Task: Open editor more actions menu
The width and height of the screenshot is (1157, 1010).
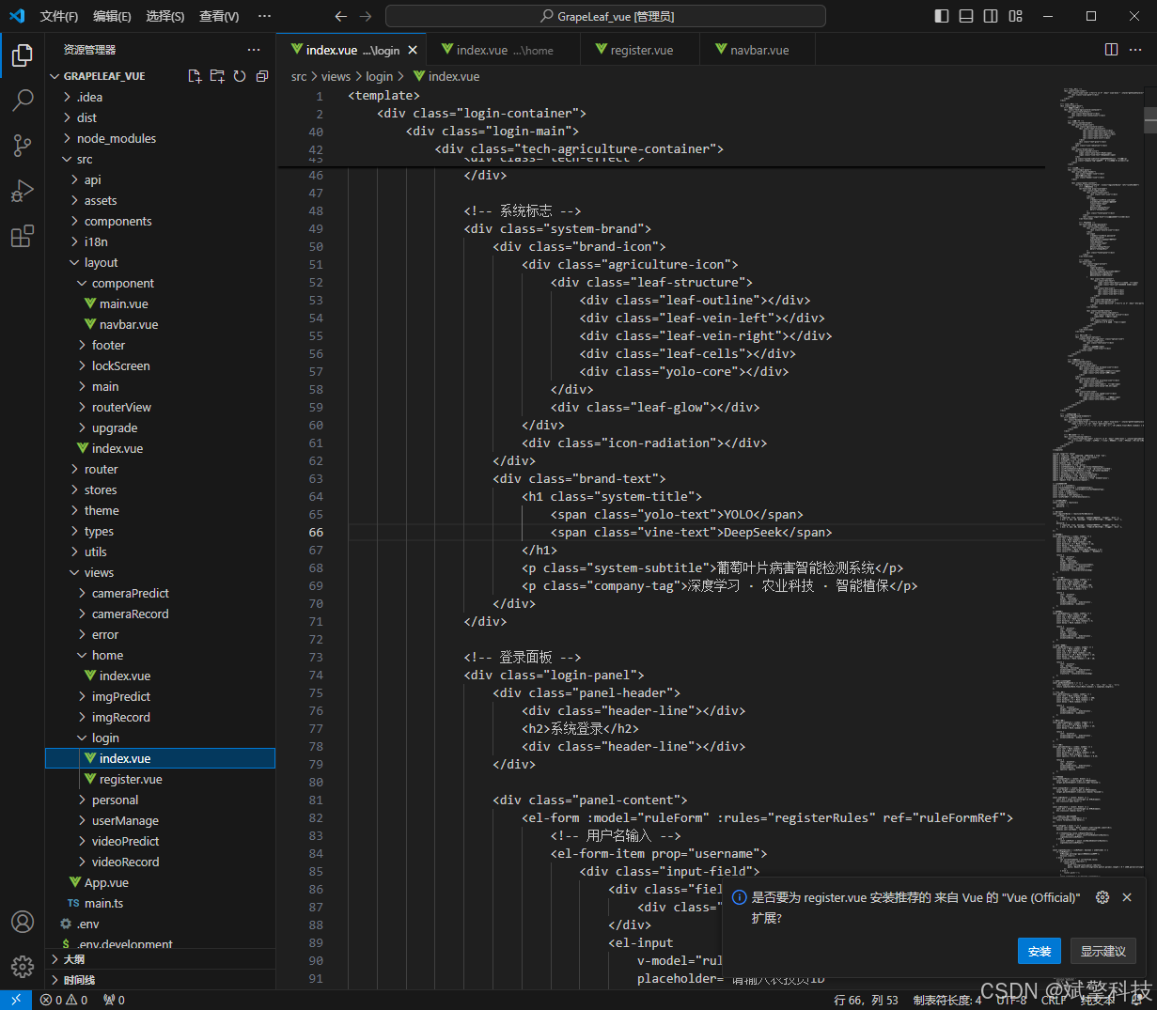Action: tap(1135, 50)
